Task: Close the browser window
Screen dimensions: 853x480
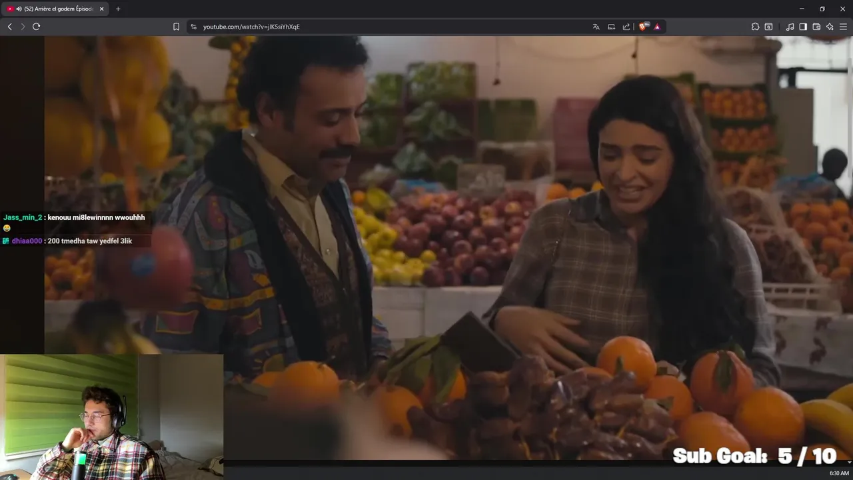Action: (x=842, y=9)
